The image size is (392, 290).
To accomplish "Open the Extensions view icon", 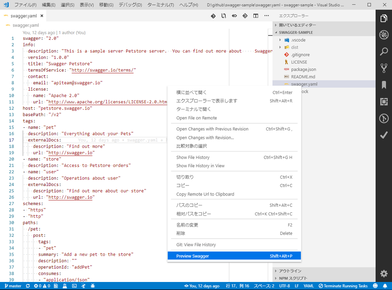I will (x=384, y=102).
